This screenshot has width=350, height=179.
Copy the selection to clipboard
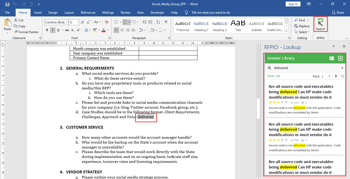point(19,26)
